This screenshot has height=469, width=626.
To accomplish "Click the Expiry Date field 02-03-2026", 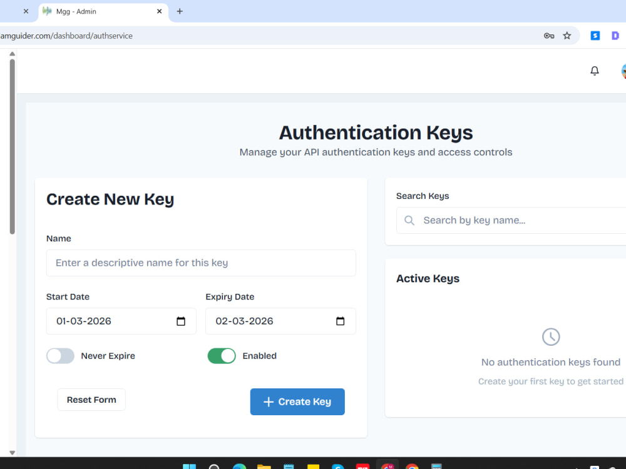I will tap(280, 321).
